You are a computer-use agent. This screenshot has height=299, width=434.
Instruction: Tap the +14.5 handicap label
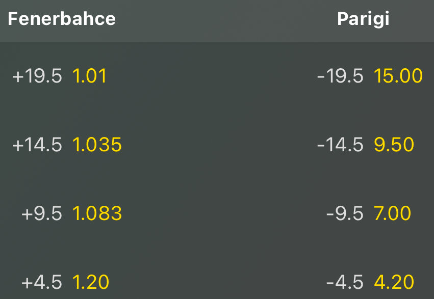click(x=37, y=145)
